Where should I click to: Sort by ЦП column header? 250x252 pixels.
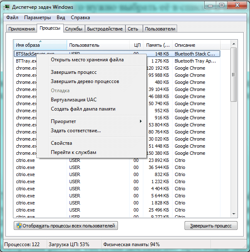pyautogui.click(x=136, y=45)
